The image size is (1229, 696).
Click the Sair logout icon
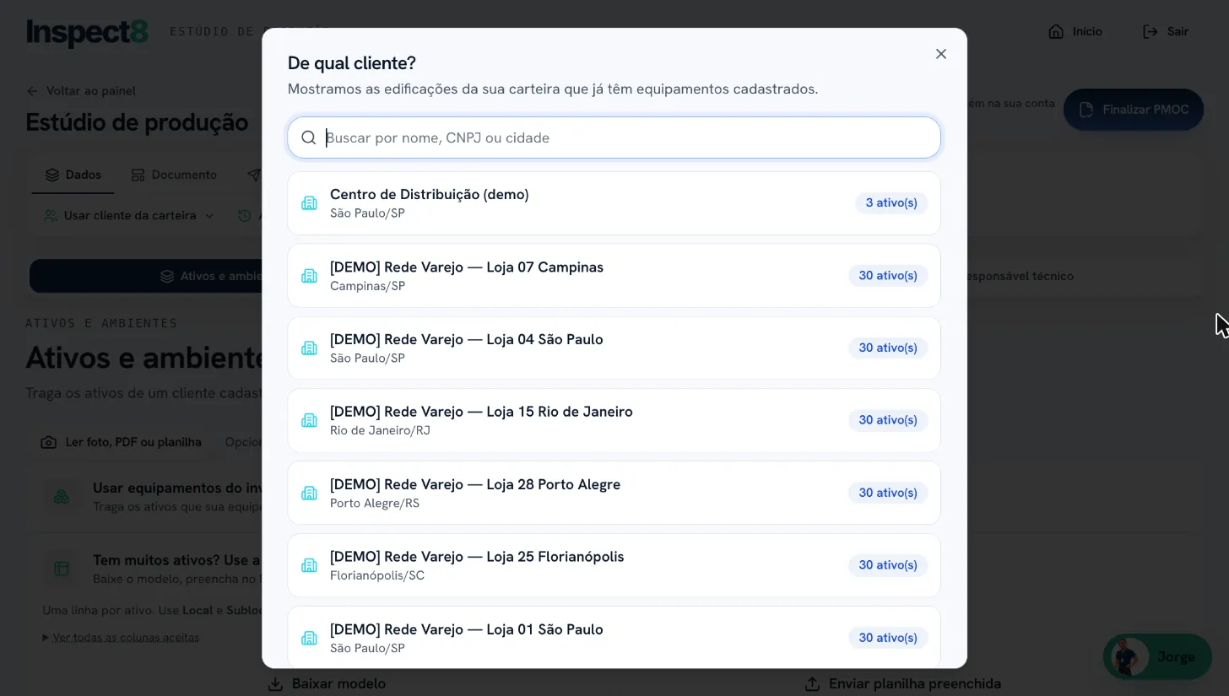(1150, 31)
